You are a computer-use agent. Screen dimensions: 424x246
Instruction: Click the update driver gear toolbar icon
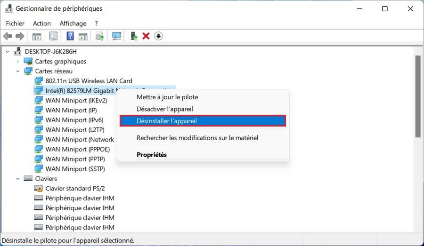(100, 36)
